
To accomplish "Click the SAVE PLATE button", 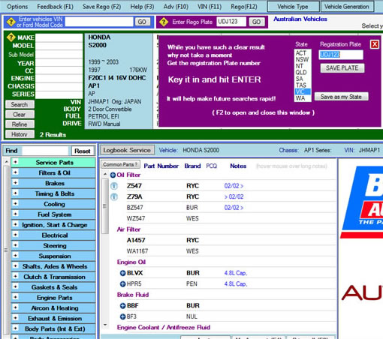I will (342, 68).
